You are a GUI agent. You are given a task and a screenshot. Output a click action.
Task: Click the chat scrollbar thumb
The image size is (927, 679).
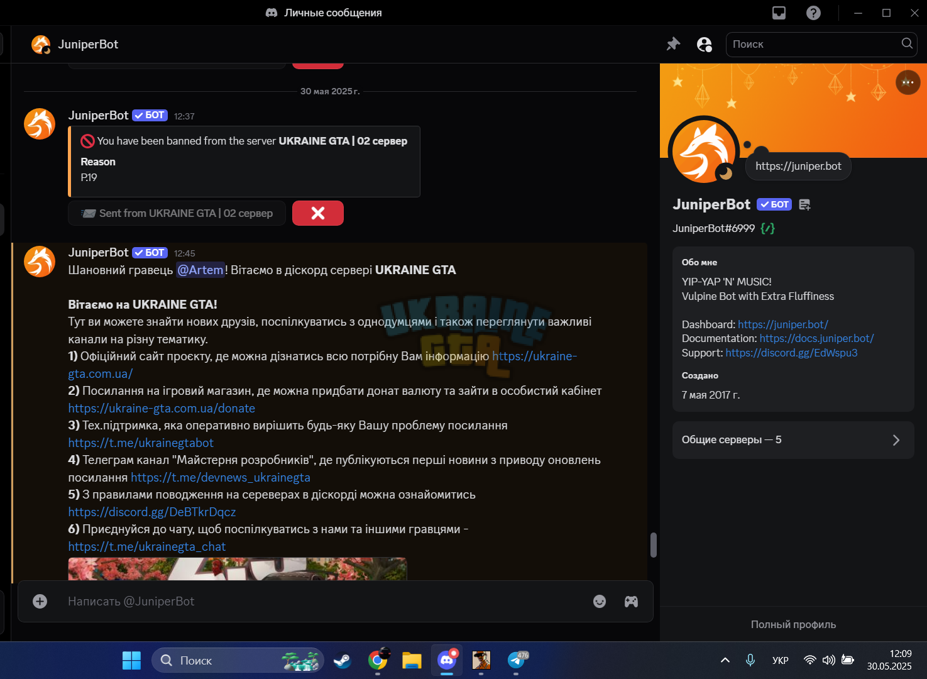[654, 545]
